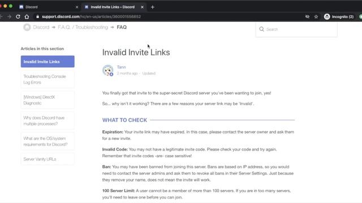Reload the page with the refresh icon
The height and width of the screenshot is (203, 362).
(18, 16)
